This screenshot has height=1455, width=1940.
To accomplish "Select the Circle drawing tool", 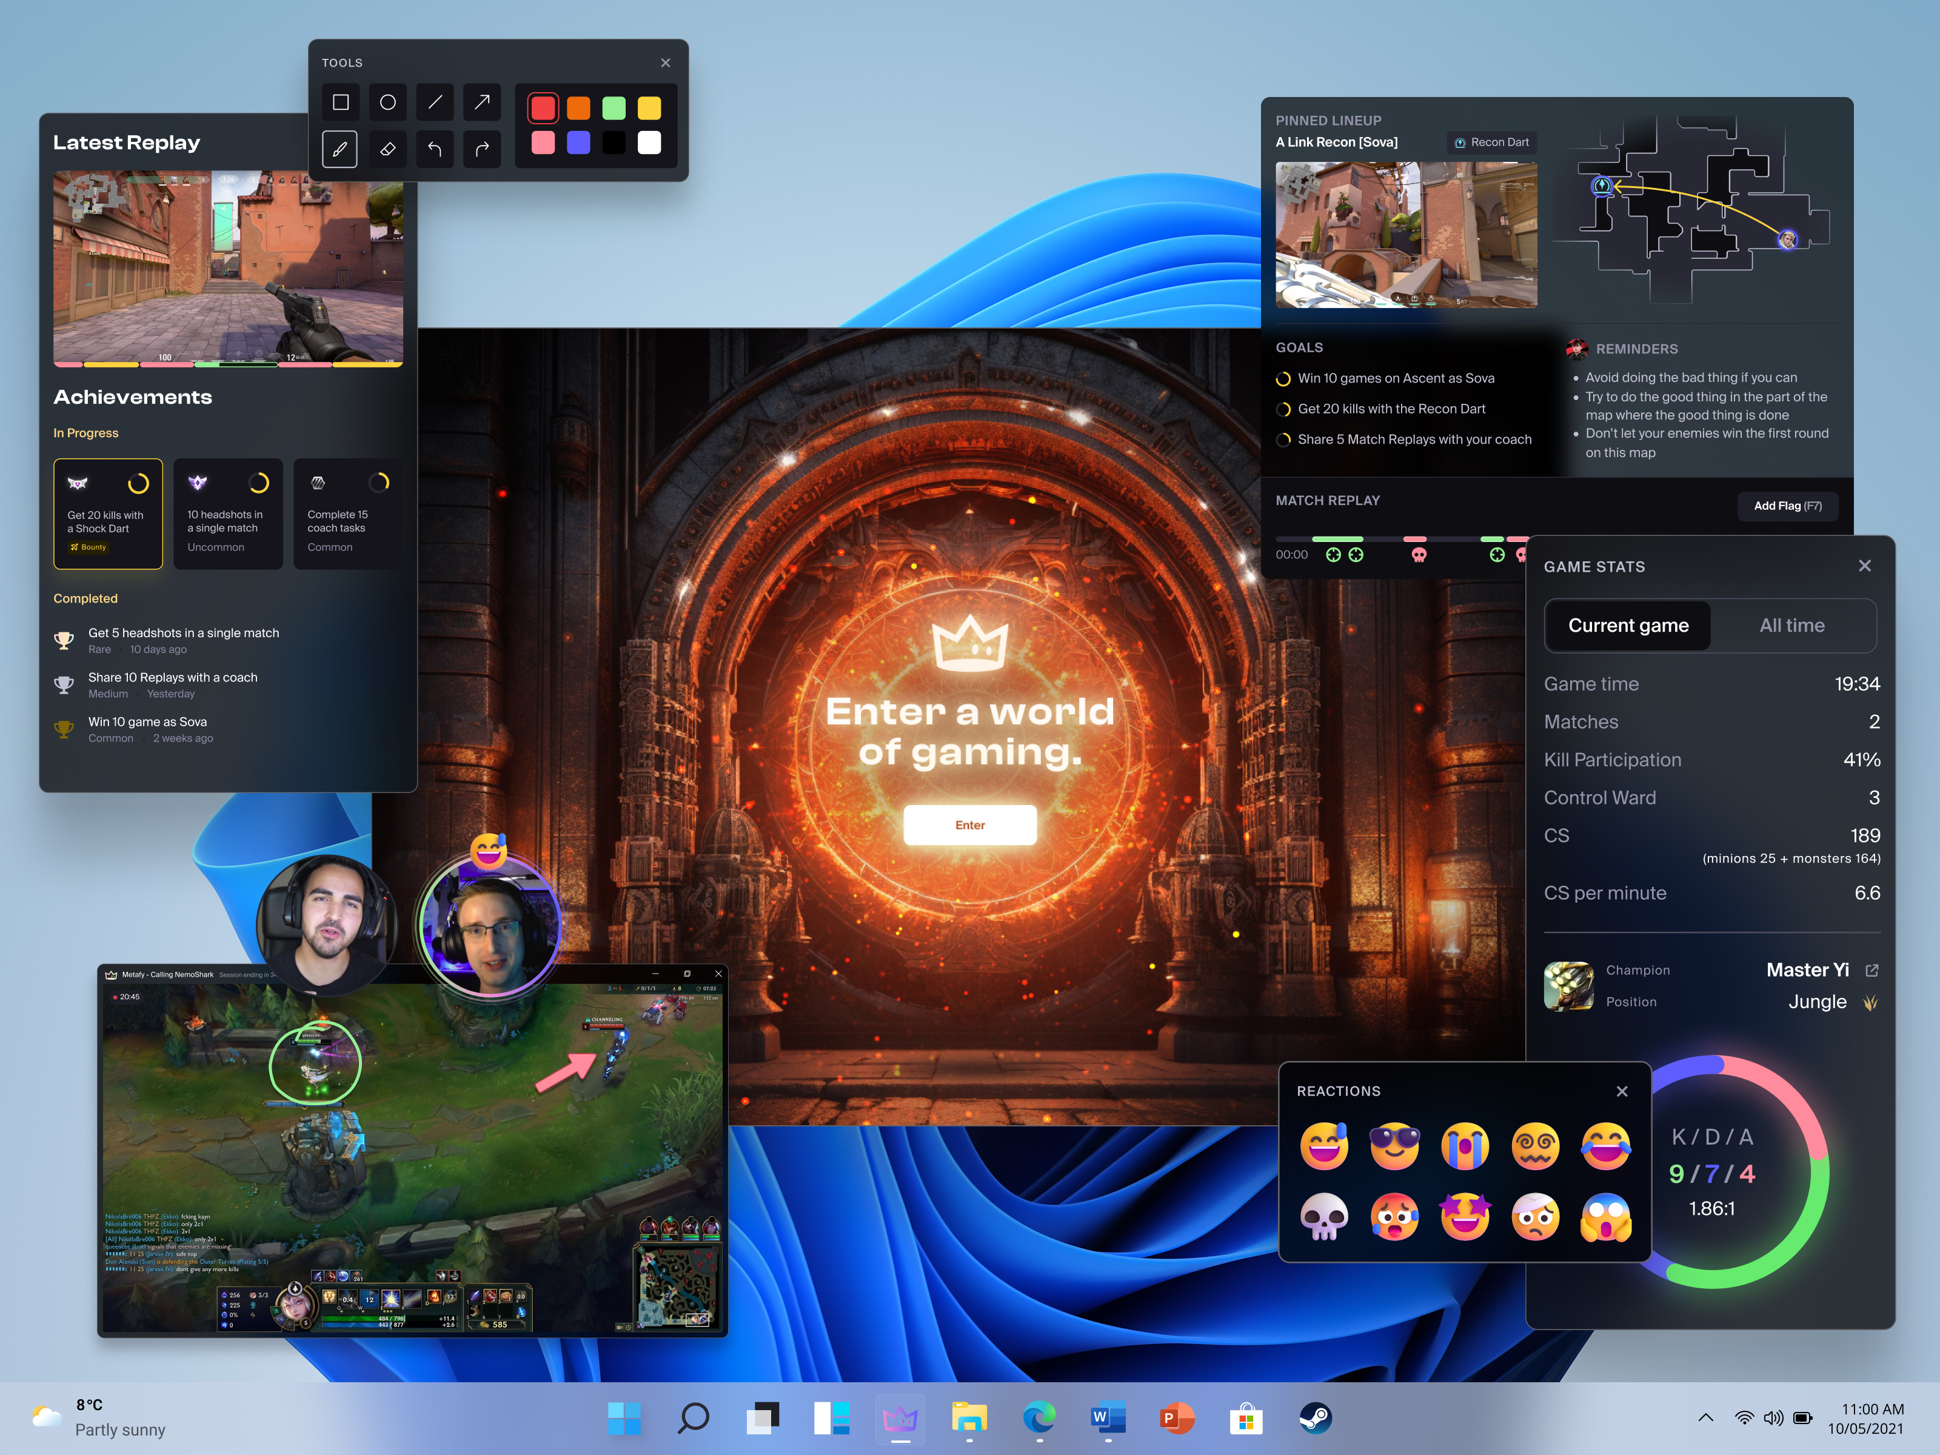I will pyautogui.click(x=387, y=102).
